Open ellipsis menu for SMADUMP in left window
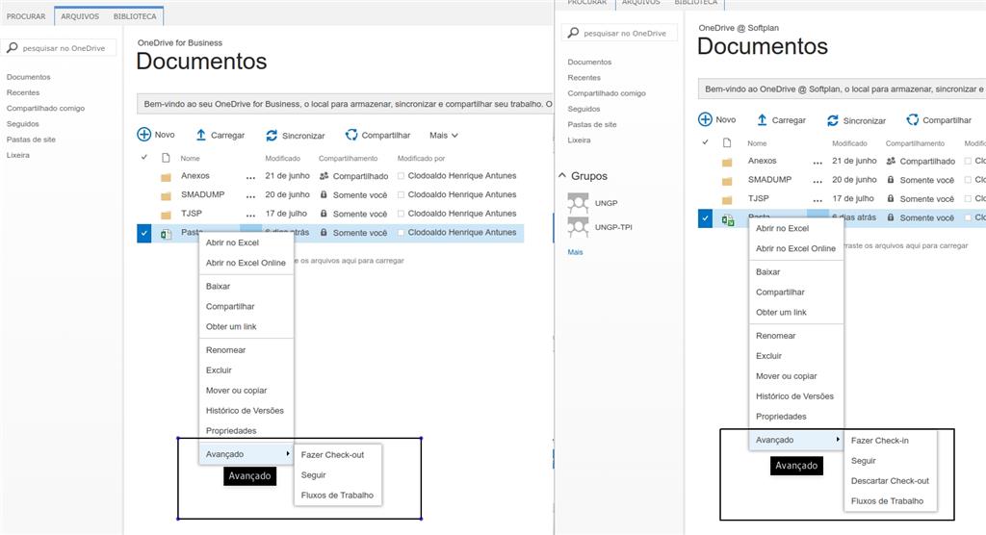 coord(251,196)
